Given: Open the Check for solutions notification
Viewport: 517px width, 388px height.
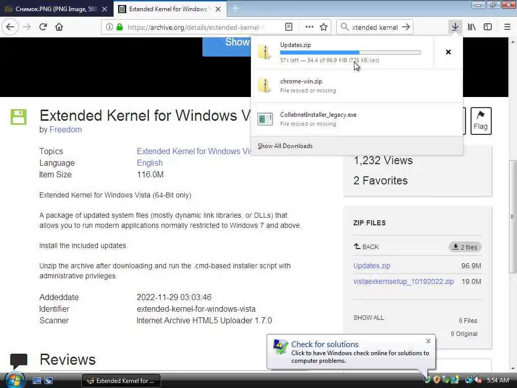Looking at the screenshot, I should pyautogui.click(x=325, y=345).
